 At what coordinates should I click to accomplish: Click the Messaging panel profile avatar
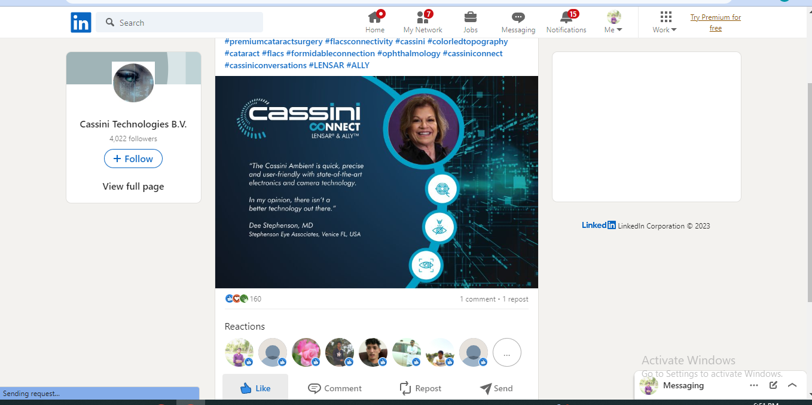point(649,385)
